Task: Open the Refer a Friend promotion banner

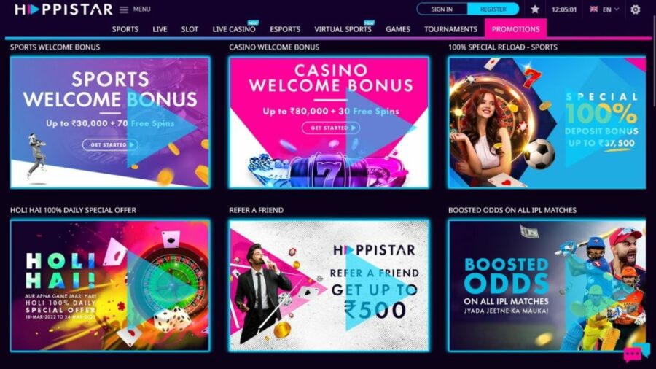Action: click(x=329, y=285)
